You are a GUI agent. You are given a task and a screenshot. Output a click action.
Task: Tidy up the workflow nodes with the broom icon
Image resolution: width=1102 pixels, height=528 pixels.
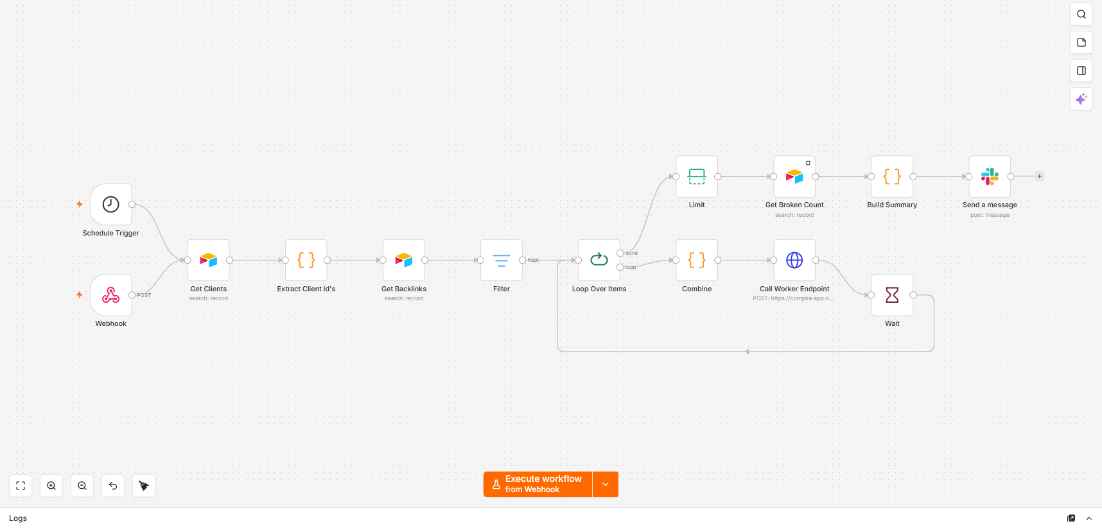tap(144, 486)
